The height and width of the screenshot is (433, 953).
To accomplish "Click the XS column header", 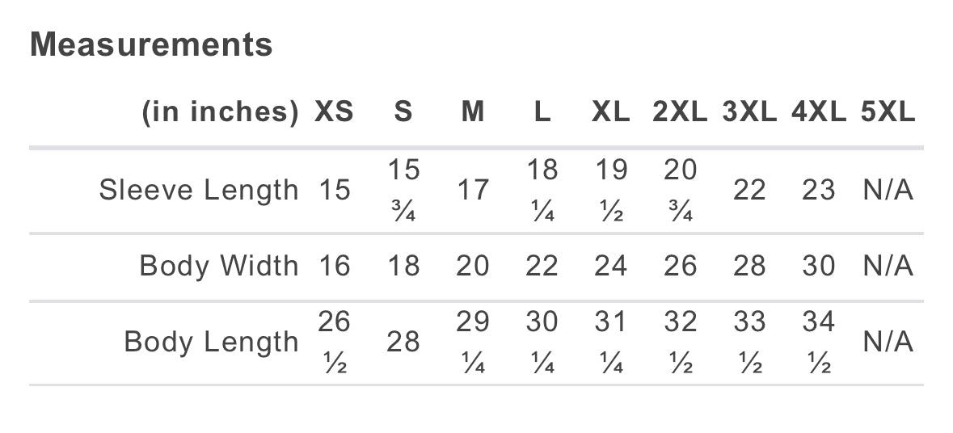I will (334, 112).
